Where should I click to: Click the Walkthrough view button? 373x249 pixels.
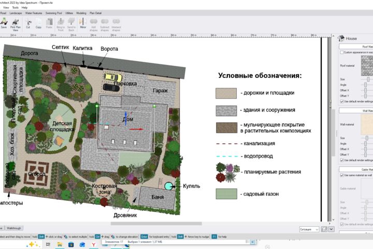13,228
